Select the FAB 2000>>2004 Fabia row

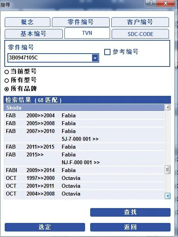pyautogui.click(x=84, y=115)
